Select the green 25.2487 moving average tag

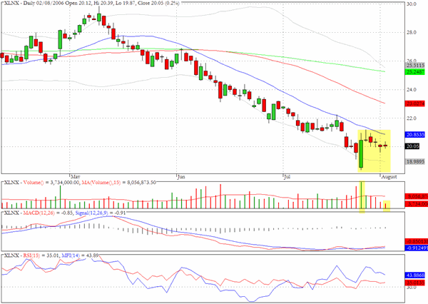point(415,72)
